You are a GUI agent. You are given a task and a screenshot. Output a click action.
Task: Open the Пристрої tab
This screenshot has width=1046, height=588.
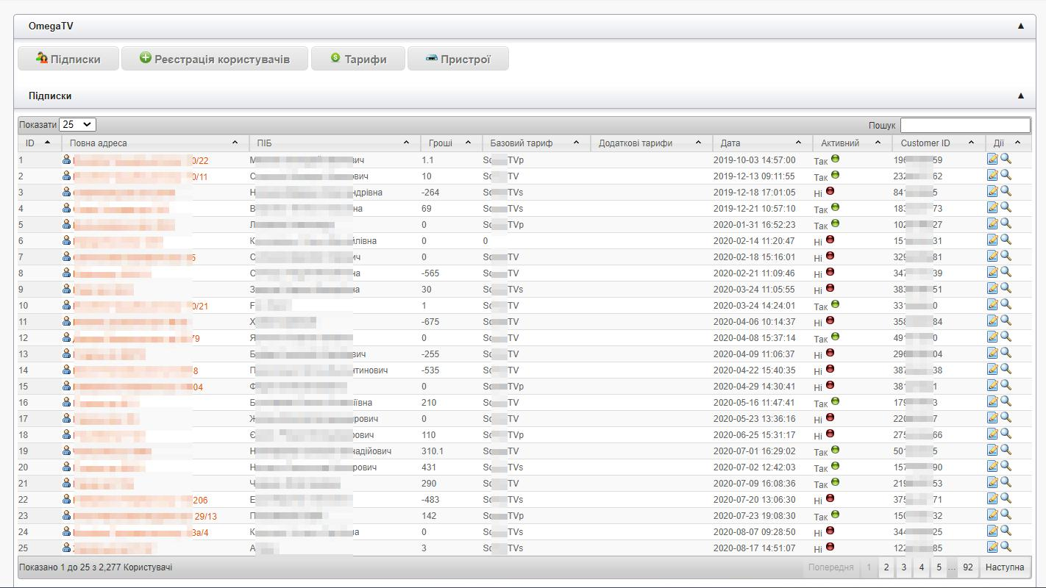[x=458, y=59]
